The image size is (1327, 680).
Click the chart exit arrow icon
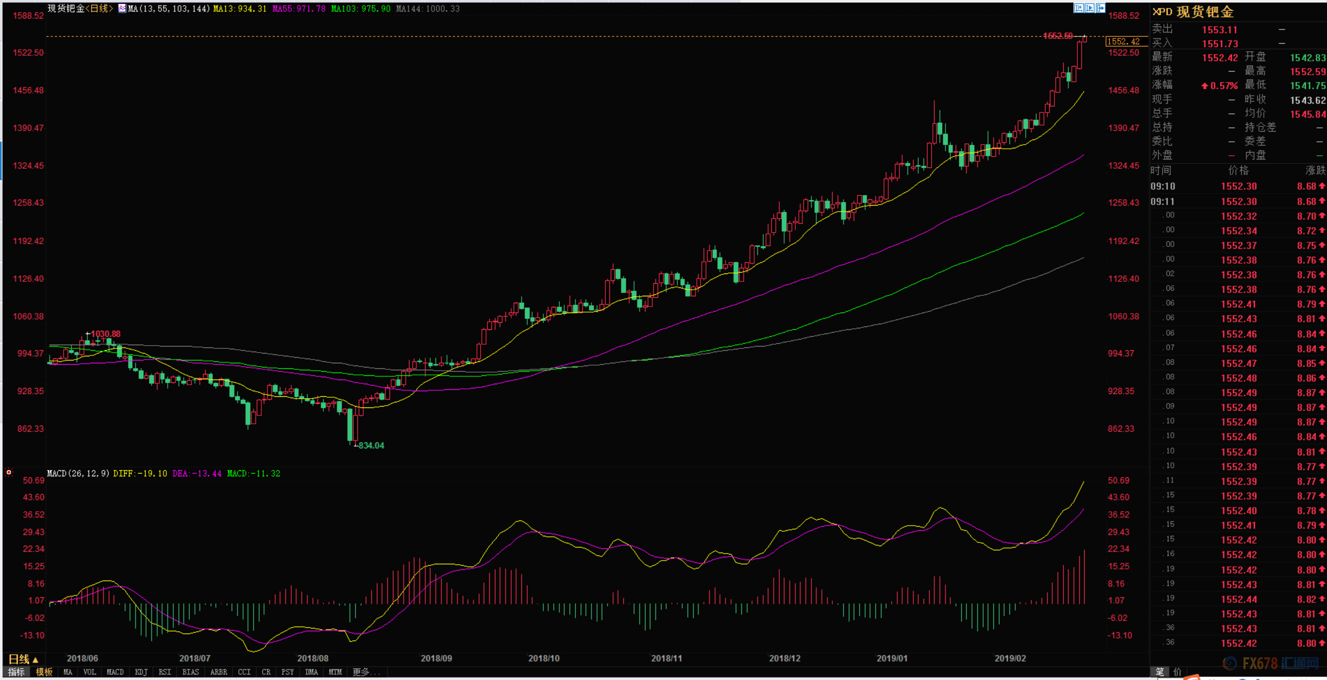coord(1100,8)
